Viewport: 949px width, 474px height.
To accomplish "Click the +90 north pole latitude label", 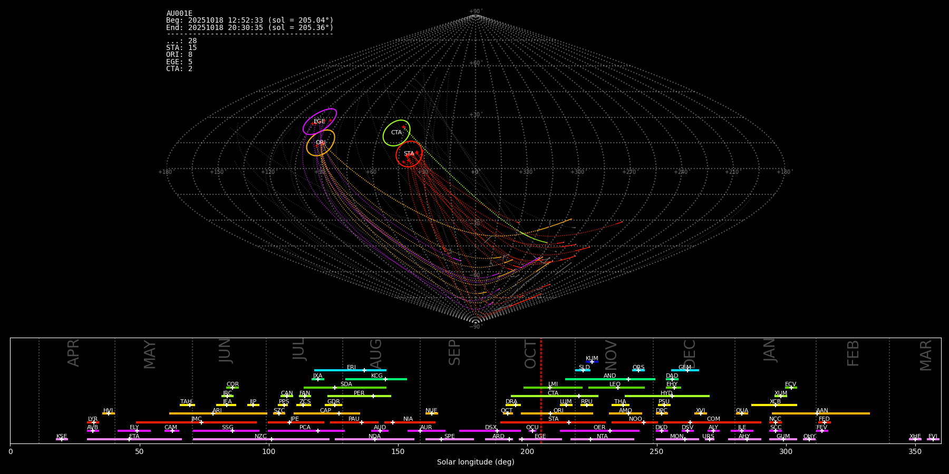I will (x=475, y=12).
